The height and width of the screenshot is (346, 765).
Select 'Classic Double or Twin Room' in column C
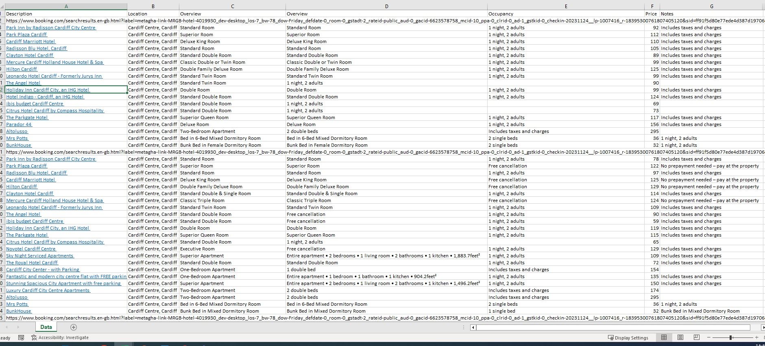[x=233, y=62]
